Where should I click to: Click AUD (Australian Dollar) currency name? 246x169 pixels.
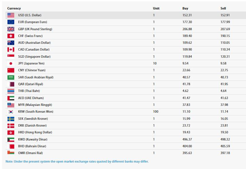coord(34,43)
